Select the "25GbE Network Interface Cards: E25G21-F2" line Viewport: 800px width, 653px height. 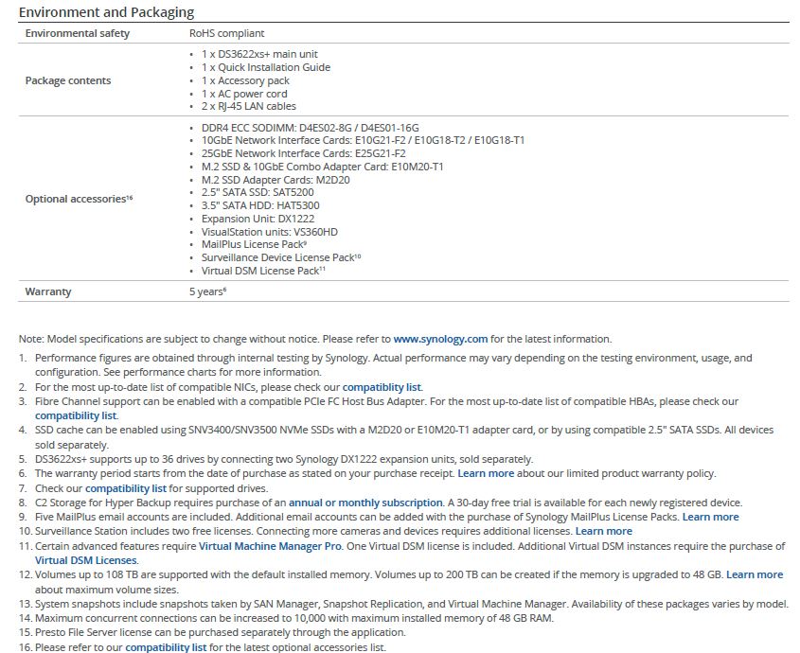(x=304, y=153)
